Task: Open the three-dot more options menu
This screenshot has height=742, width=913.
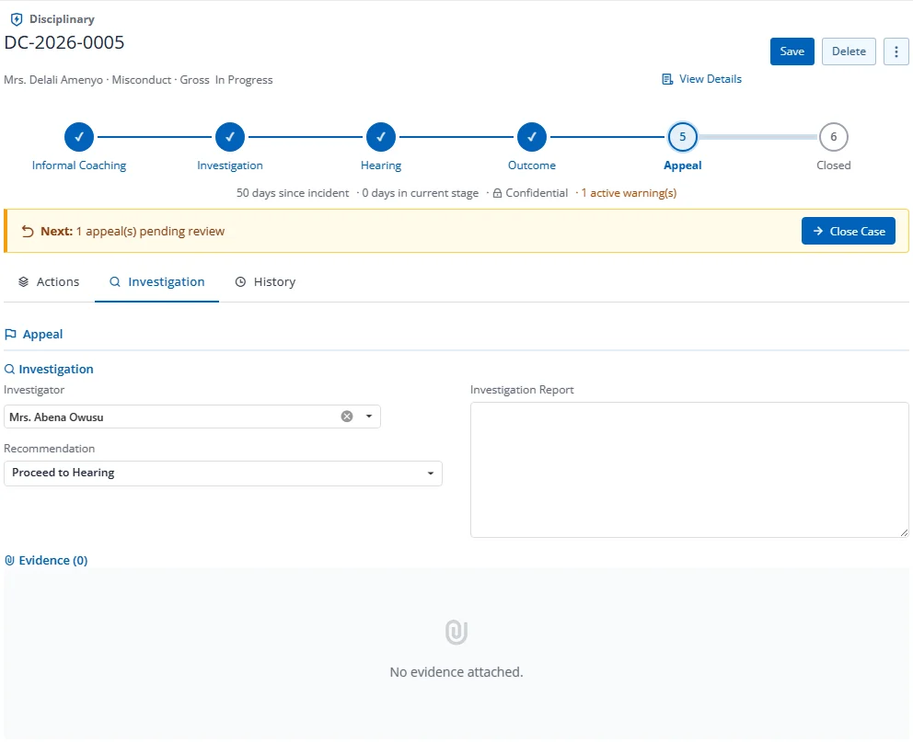Action: 896,51
